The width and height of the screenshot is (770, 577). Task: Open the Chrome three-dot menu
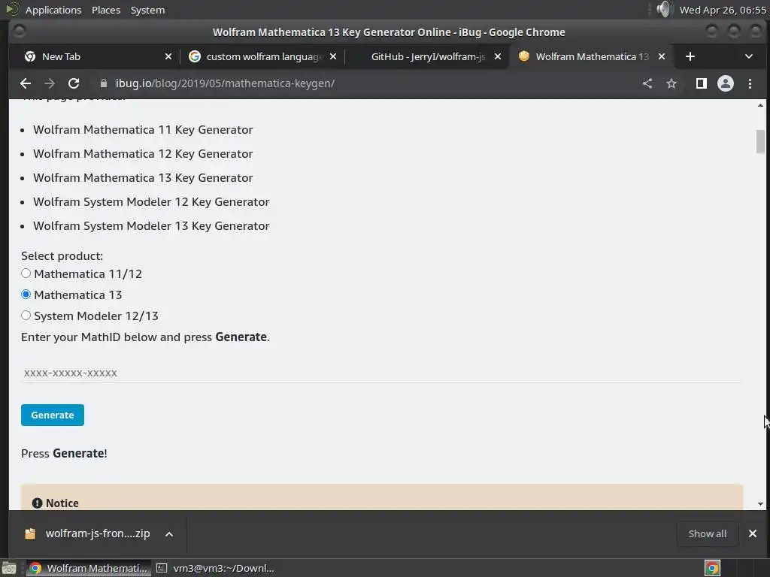pos(750,83)
